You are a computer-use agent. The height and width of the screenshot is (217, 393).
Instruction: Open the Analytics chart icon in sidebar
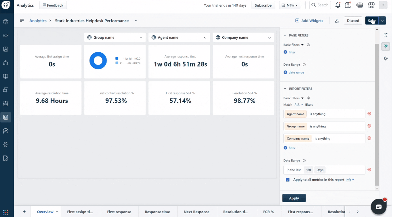point(5,117)
